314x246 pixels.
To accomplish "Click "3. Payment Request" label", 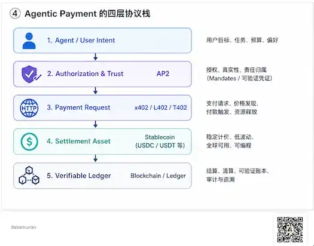I will (78, 107).
